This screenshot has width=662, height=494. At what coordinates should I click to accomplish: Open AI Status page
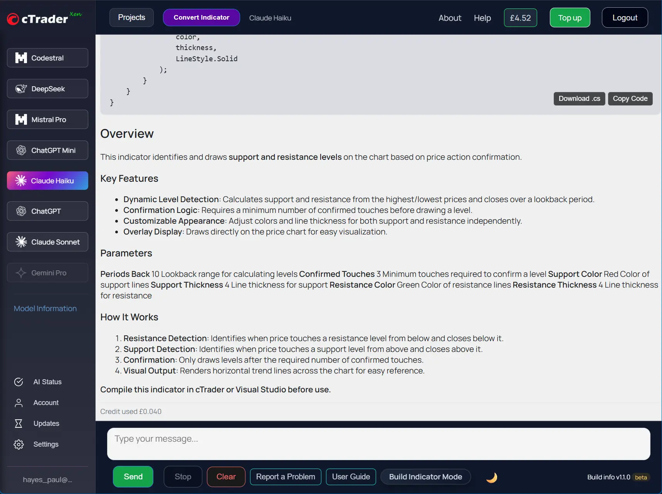47,382
